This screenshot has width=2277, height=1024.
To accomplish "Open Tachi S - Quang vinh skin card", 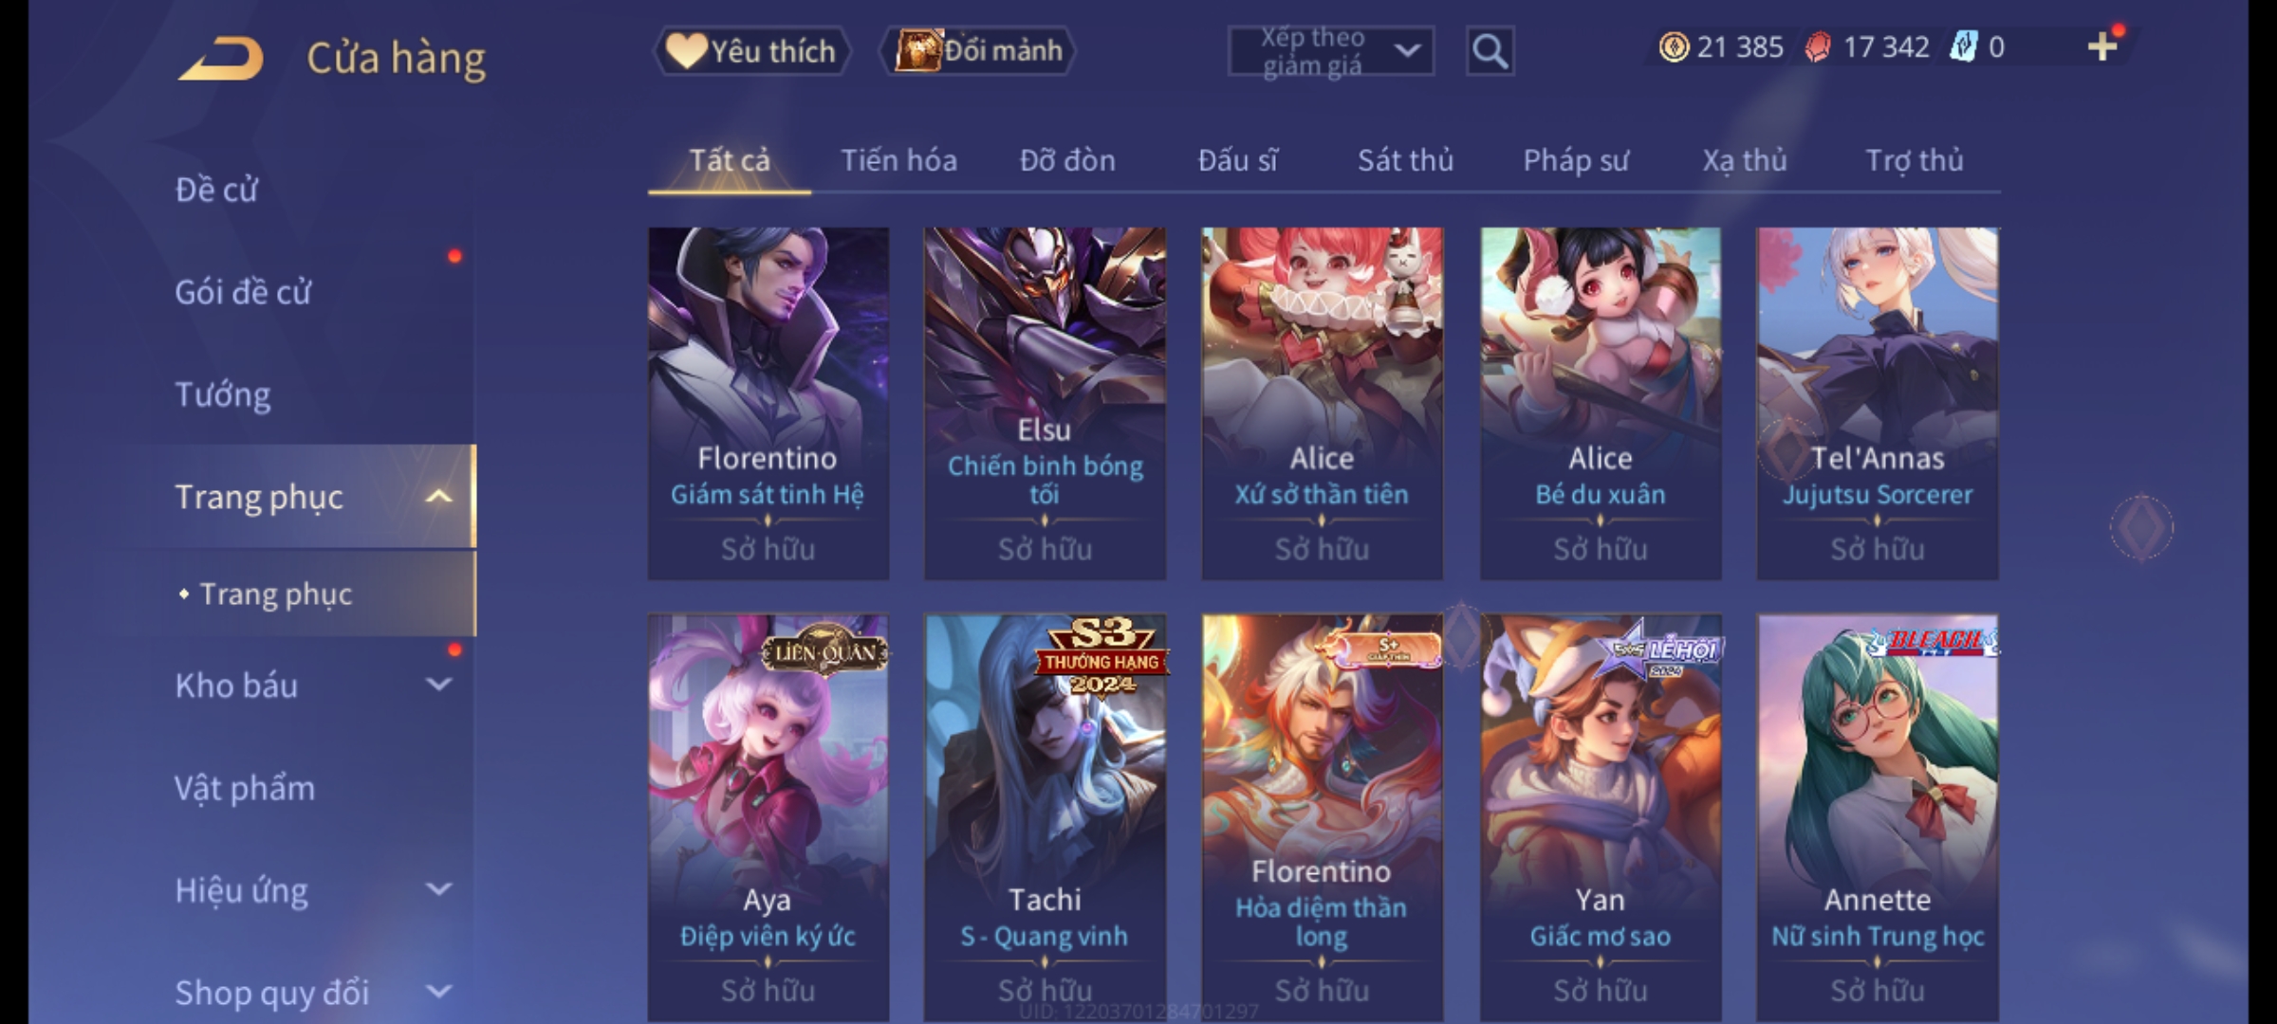I will tap(1045, 817).
